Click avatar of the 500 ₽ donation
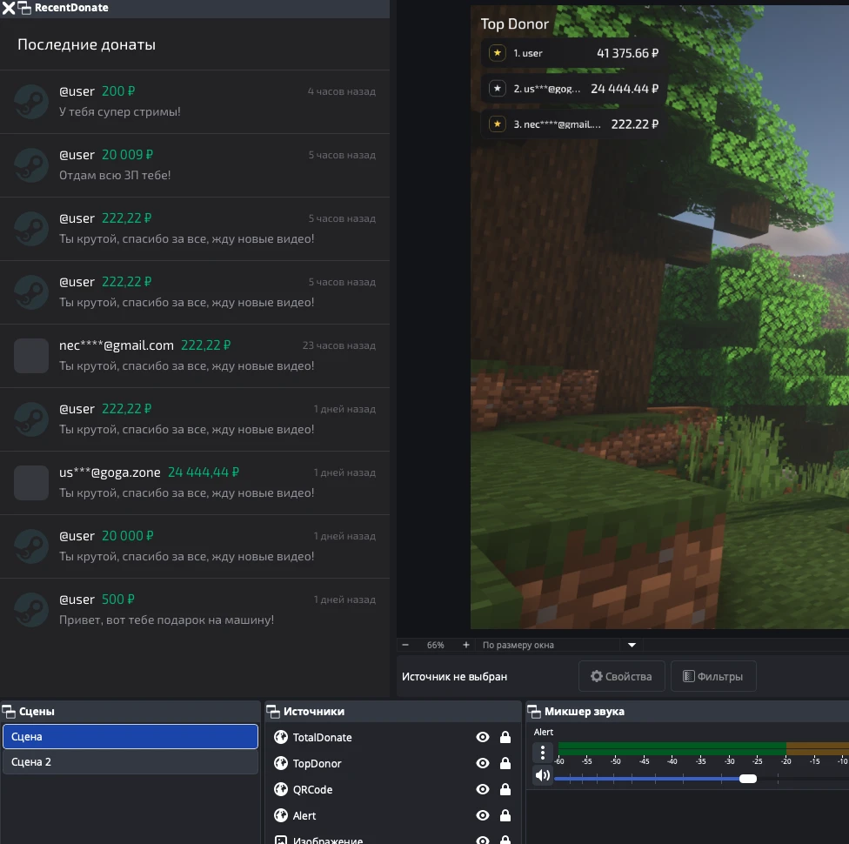 coord(30,610)
